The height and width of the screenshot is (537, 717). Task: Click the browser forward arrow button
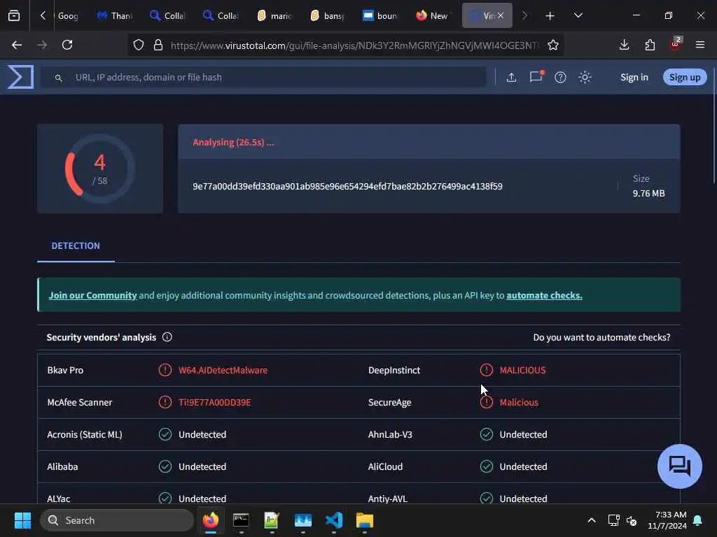coord(42,45)
